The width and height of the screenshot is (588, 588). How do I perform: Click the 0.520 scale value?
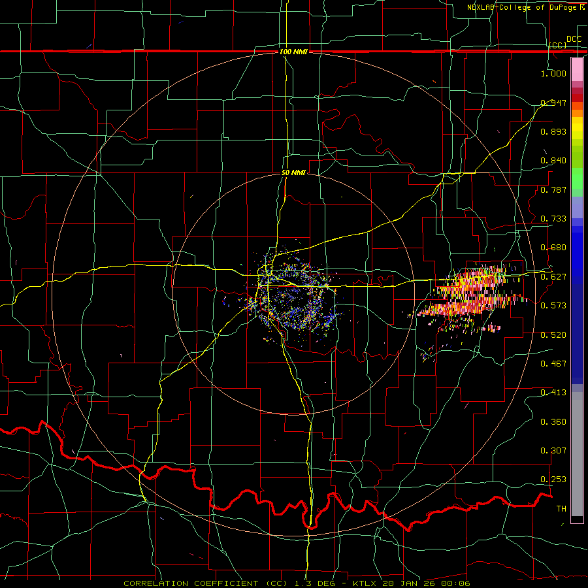click(553, 335)
